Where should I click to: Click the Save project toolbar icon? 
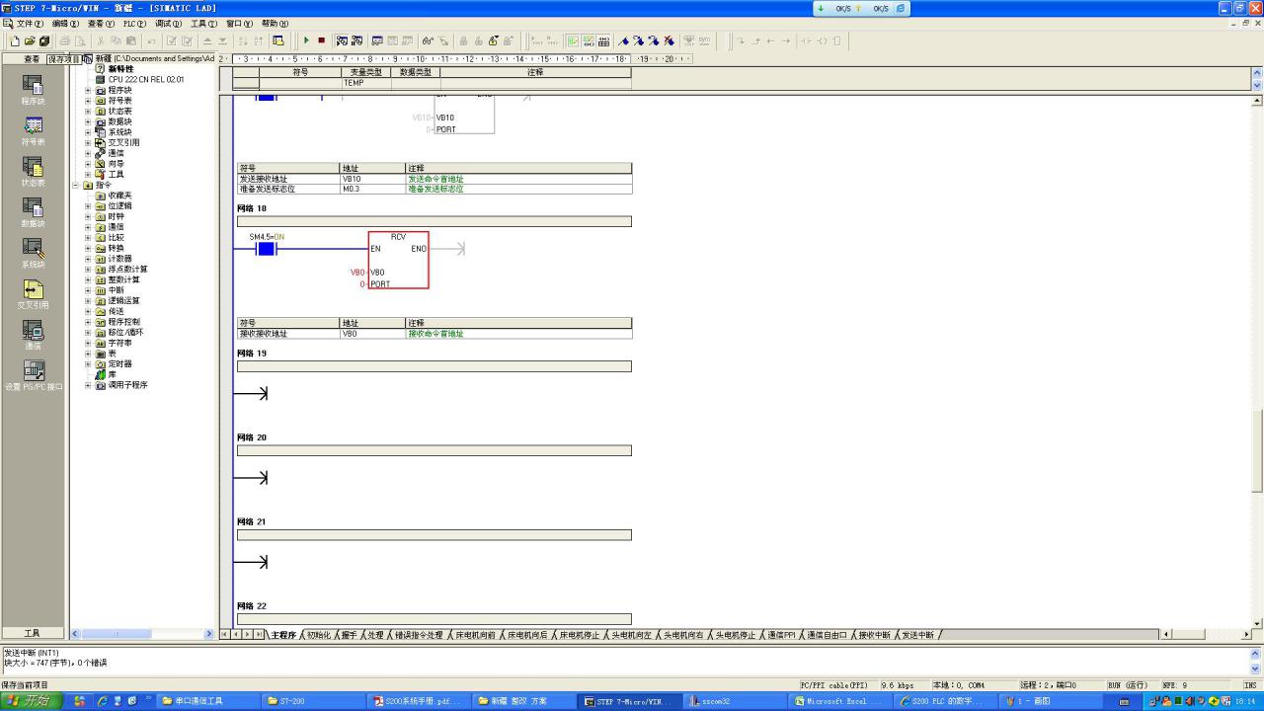[x=44, y=40]
